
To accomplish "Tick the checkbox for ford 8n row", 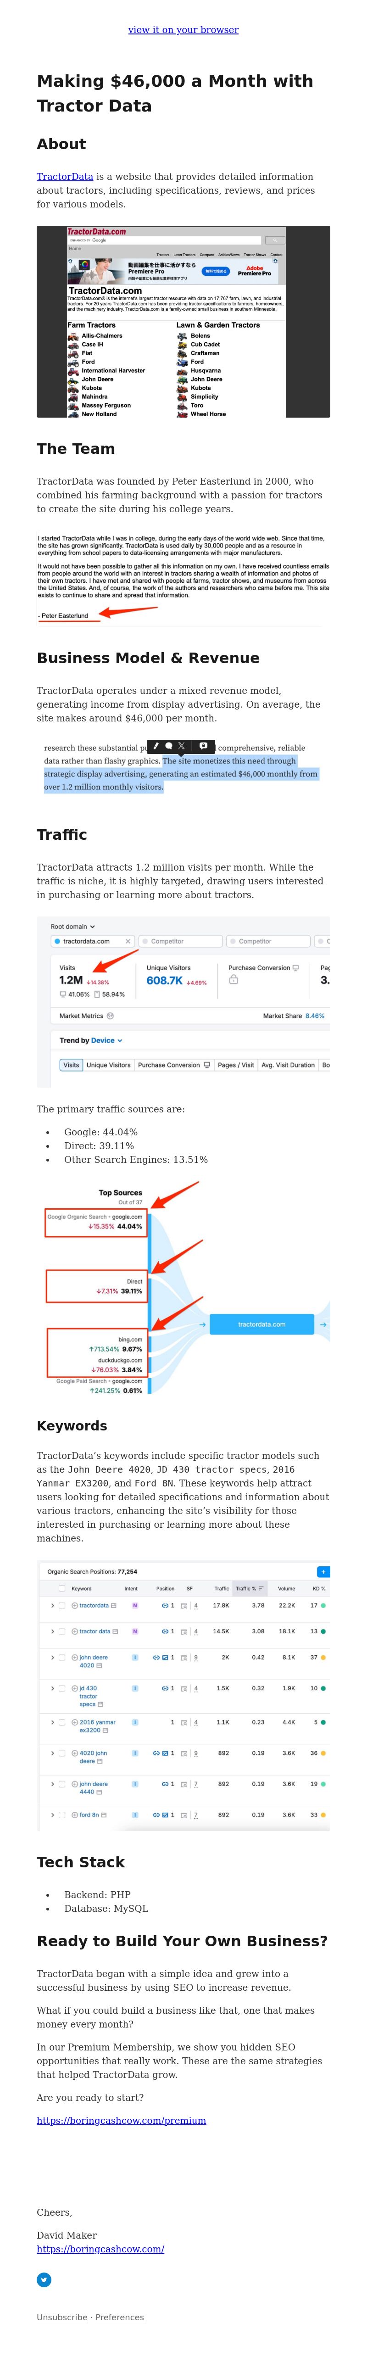I will 62,1815.
